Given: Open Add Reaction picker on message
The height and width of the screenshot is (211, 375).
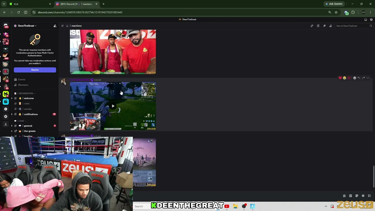Looking at the screenshot, I should tap(354, 78).
